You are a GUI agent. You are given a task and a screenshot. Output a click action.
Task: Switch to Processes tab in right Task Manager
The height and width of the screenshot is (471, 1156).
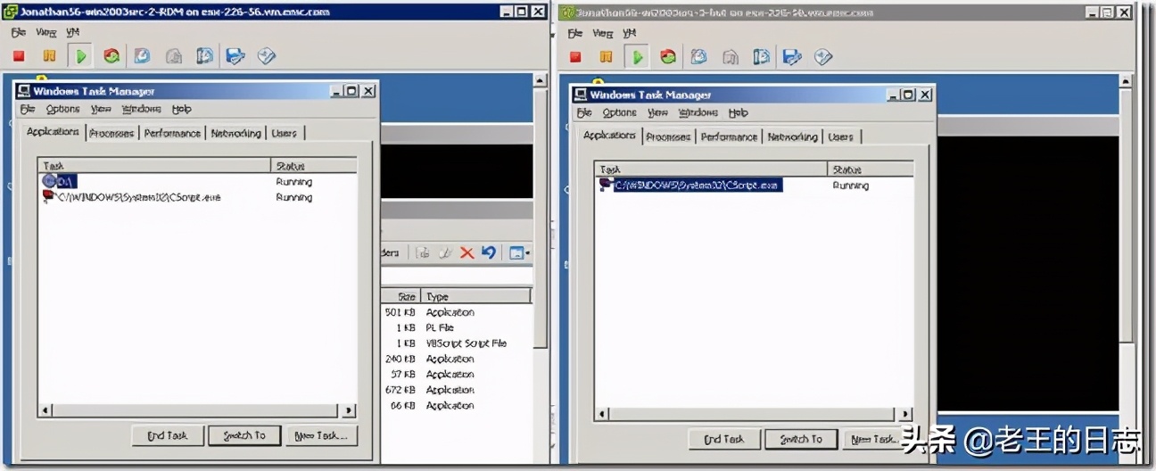(x=668, y=136)
